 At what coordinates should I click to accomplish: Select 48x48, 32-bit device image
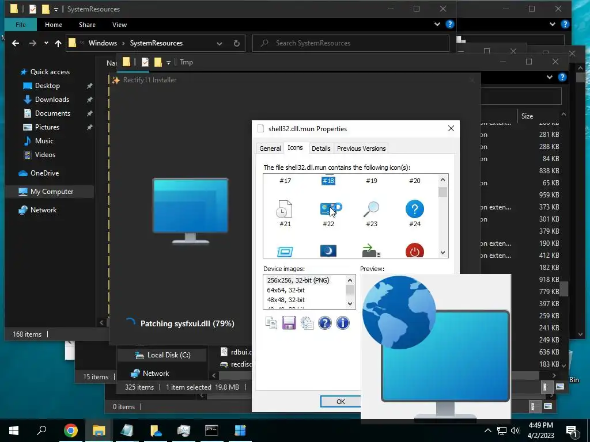click(286, 300)
